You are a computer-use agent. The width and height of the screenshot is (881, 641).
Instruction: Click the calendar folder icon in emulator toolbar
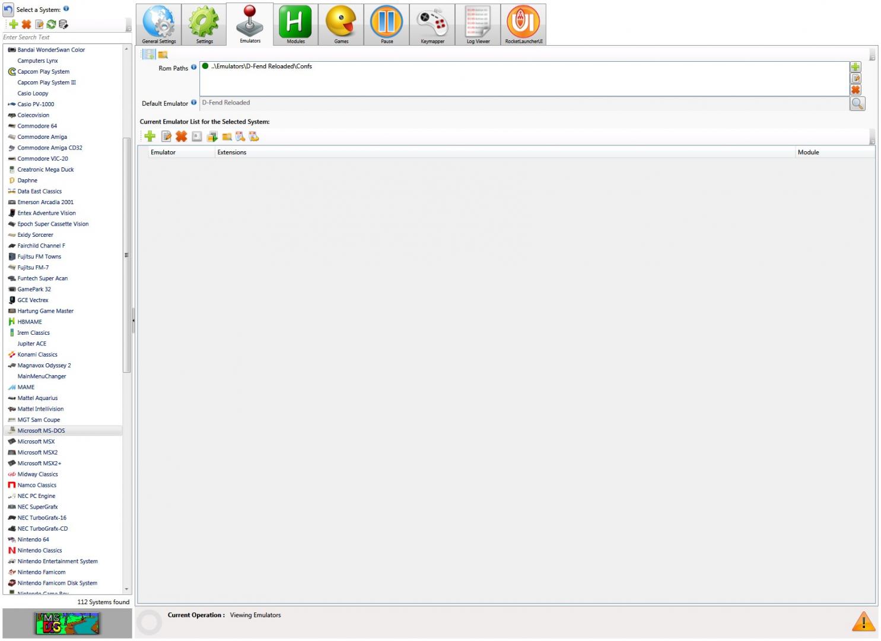pyautogui.click(x=254, y=137)
